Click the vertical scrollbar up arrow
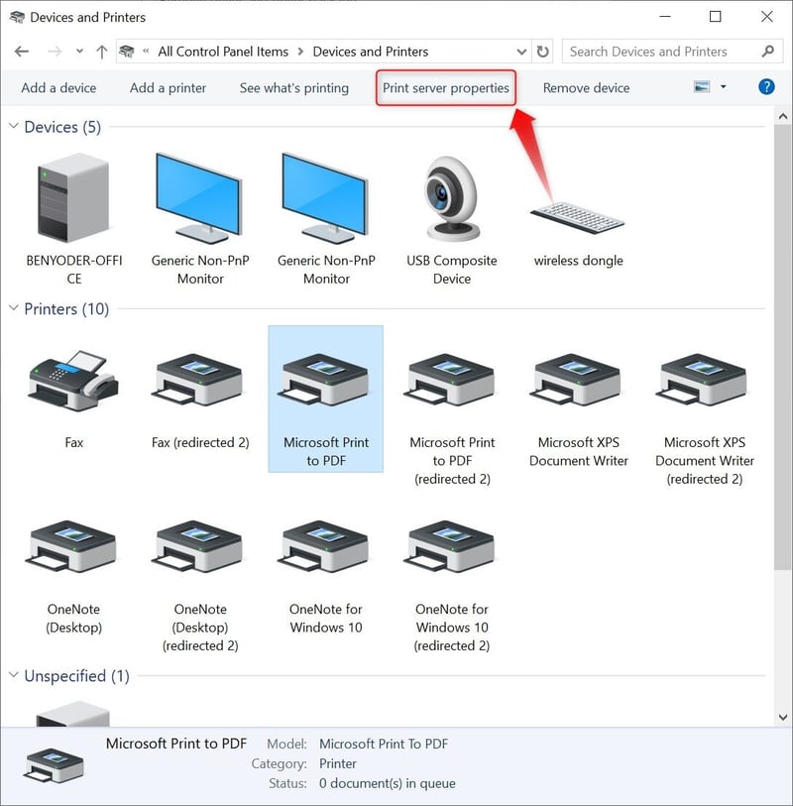This screenshot has height=806, width=793. coord(783,116)
